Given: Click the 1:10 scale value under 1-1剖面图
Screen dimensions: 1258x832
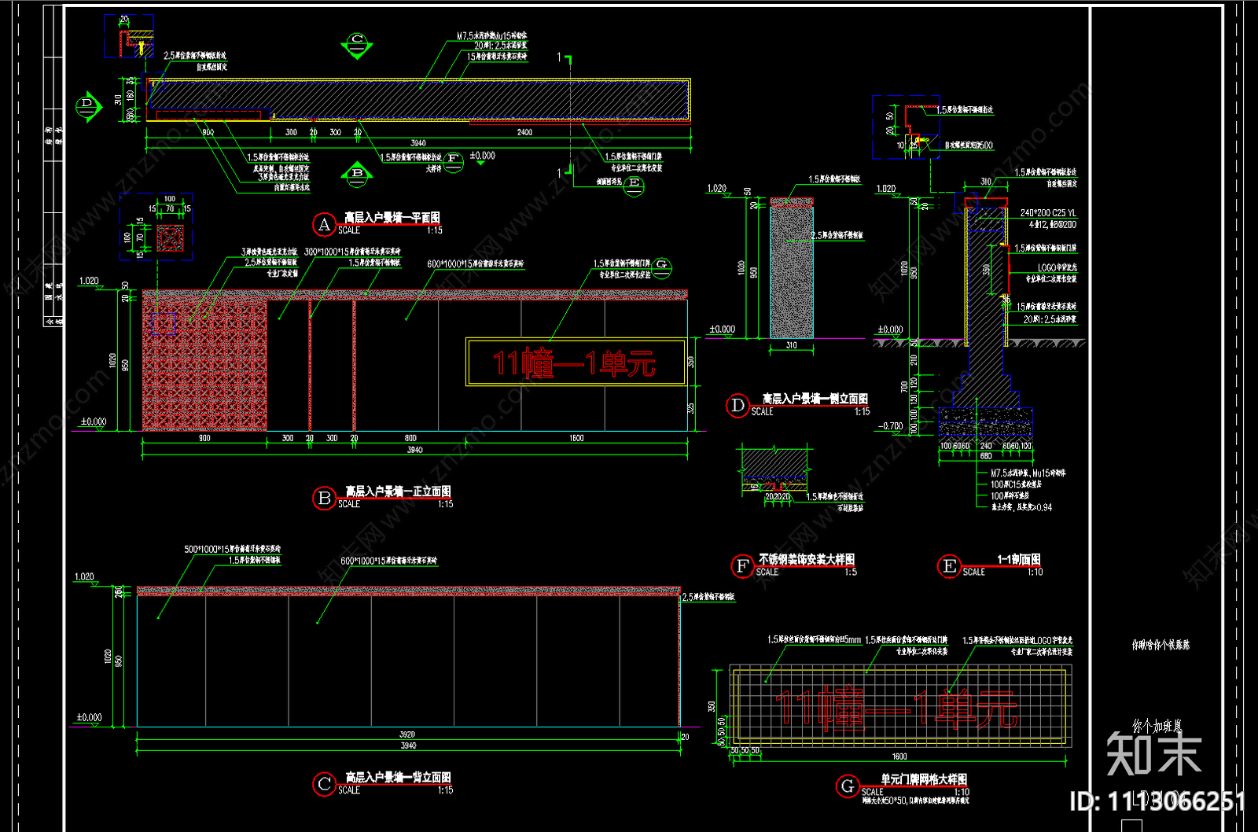Looking at the screenshot, I should tap(1035, 572).
